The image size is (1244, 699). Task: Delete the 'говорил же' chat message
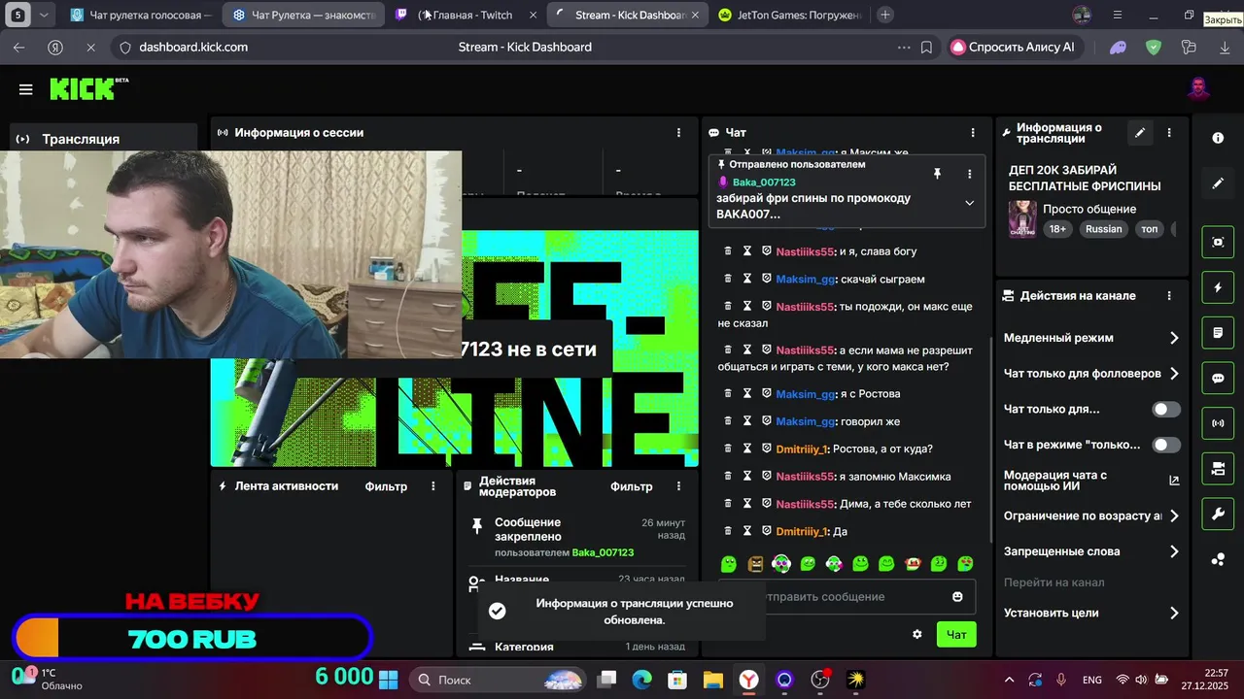point(728,421)
